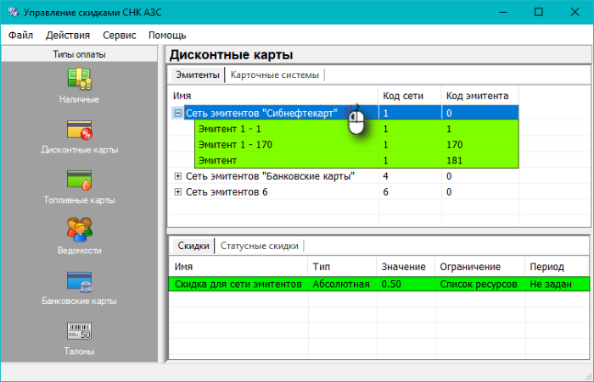Click the Значение column header
Viewport: 594px width, 382px height.
[x=403, y=267]
